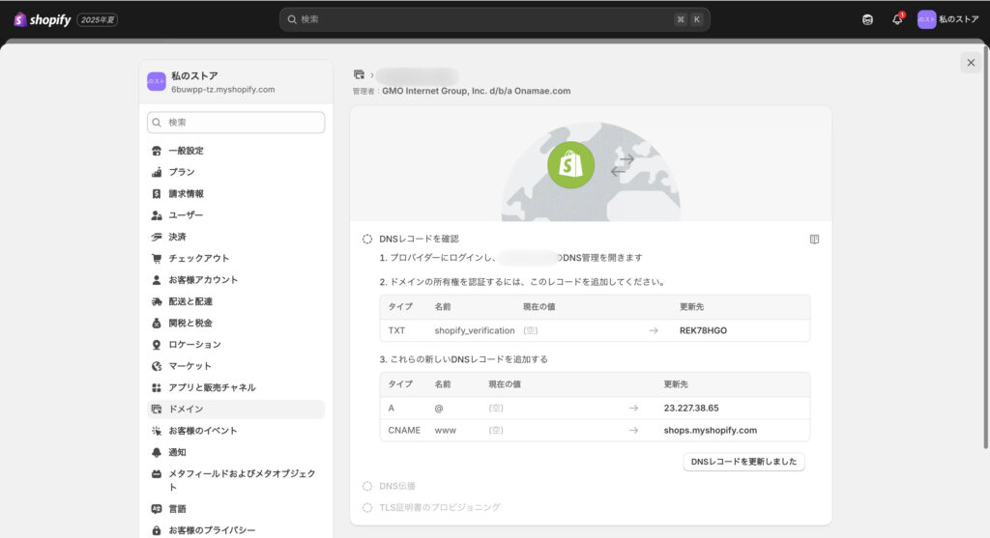Screen dimensions: 990x538
Task: Click the Sidekick assistant icon
Action: (x=867, y=19)
